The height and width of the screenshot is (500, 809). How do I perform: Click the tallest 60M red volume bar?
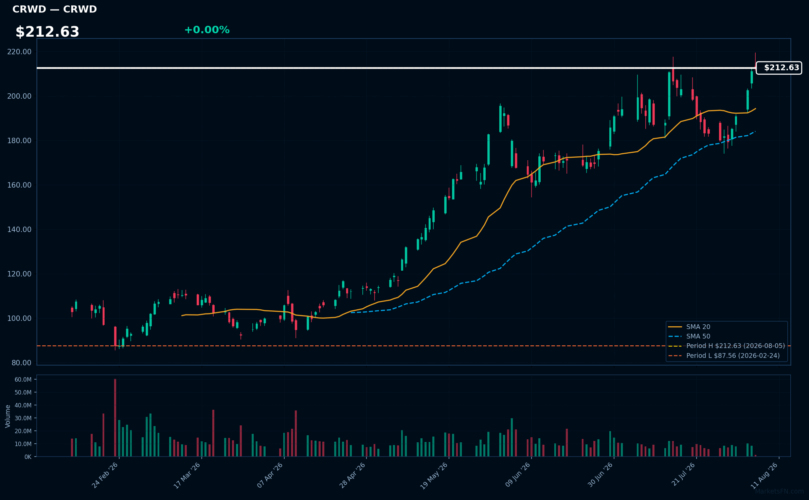point(115,418)
